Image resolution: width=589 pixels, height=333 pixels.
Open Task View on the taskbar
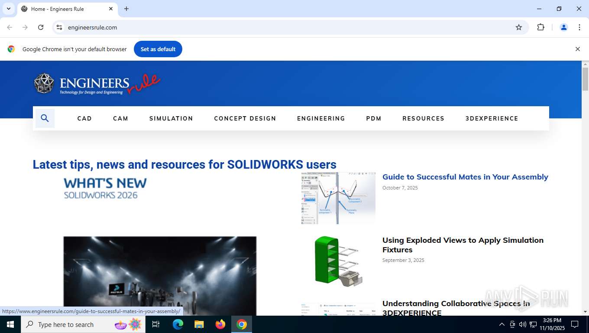tap(156, 324)
